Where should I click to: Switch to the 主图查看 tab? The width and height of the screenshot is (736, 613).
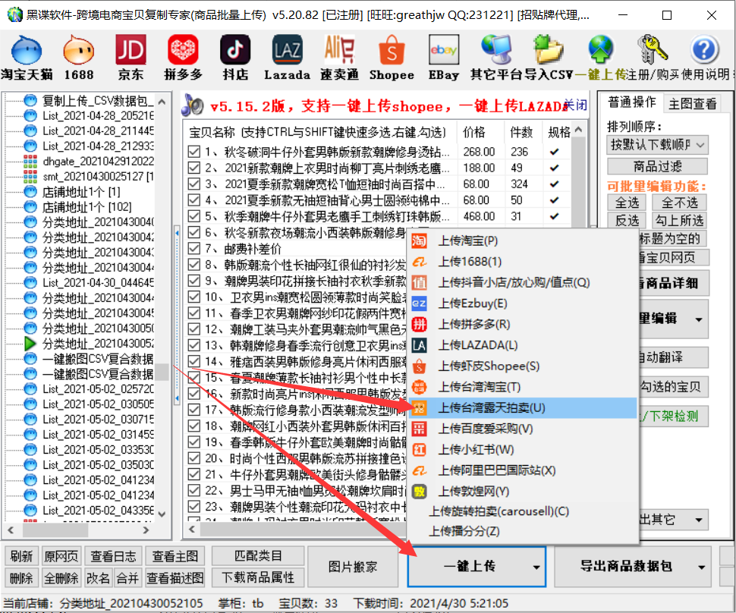(693, 103)
